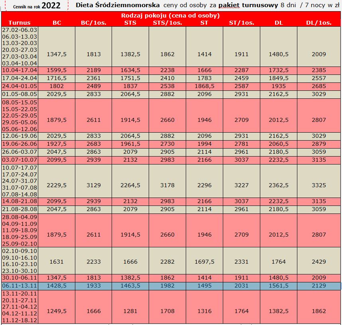Select BC/1os. price 2833 in row 01.05-08.05

click(x=94, y=94)
